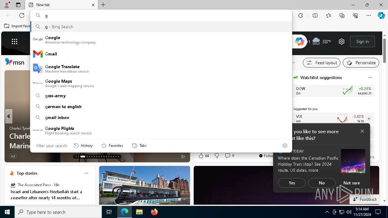Show hidden system tray icons chevron
This screenshot has width=388, height=218.
[327, 212]
